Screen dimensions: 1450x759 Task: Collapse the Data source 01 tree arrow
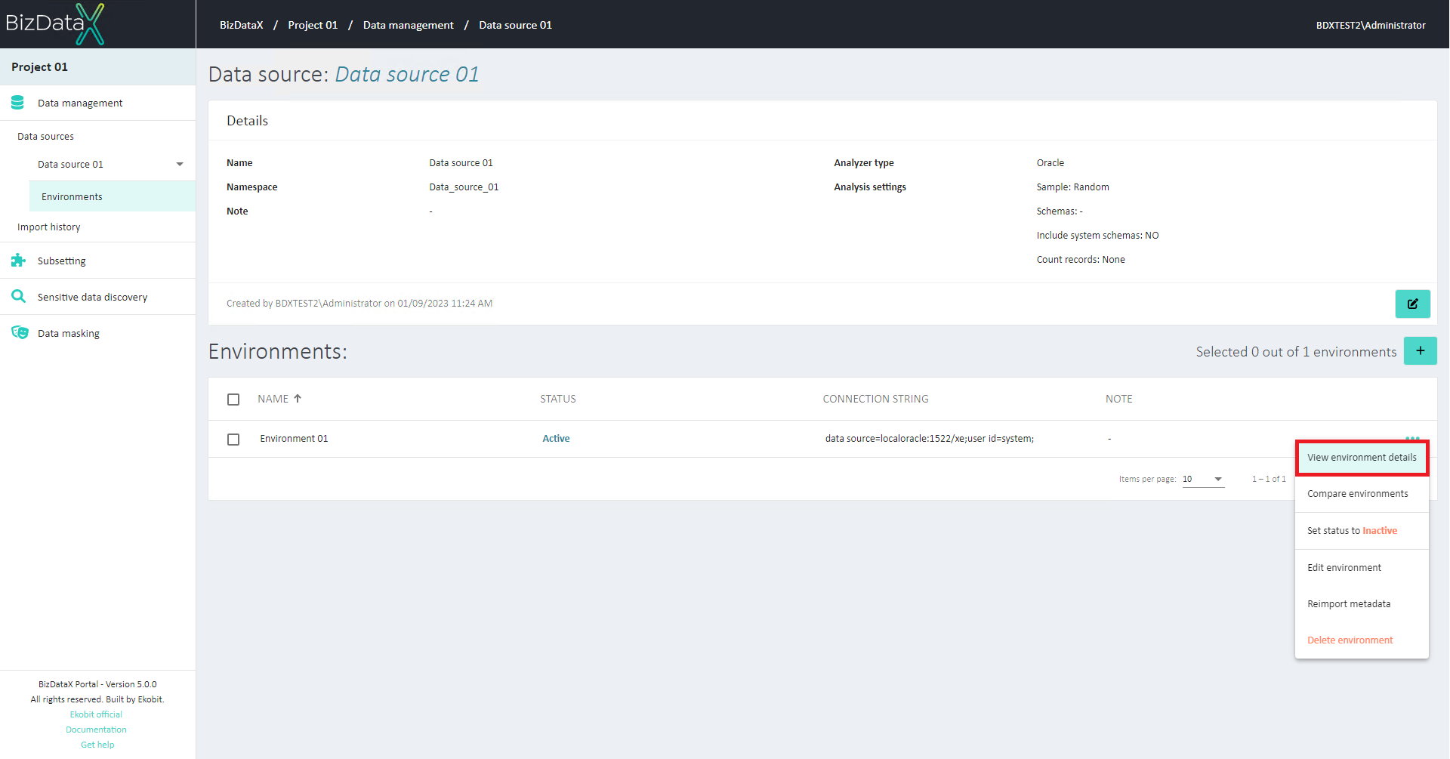point(180,164)
